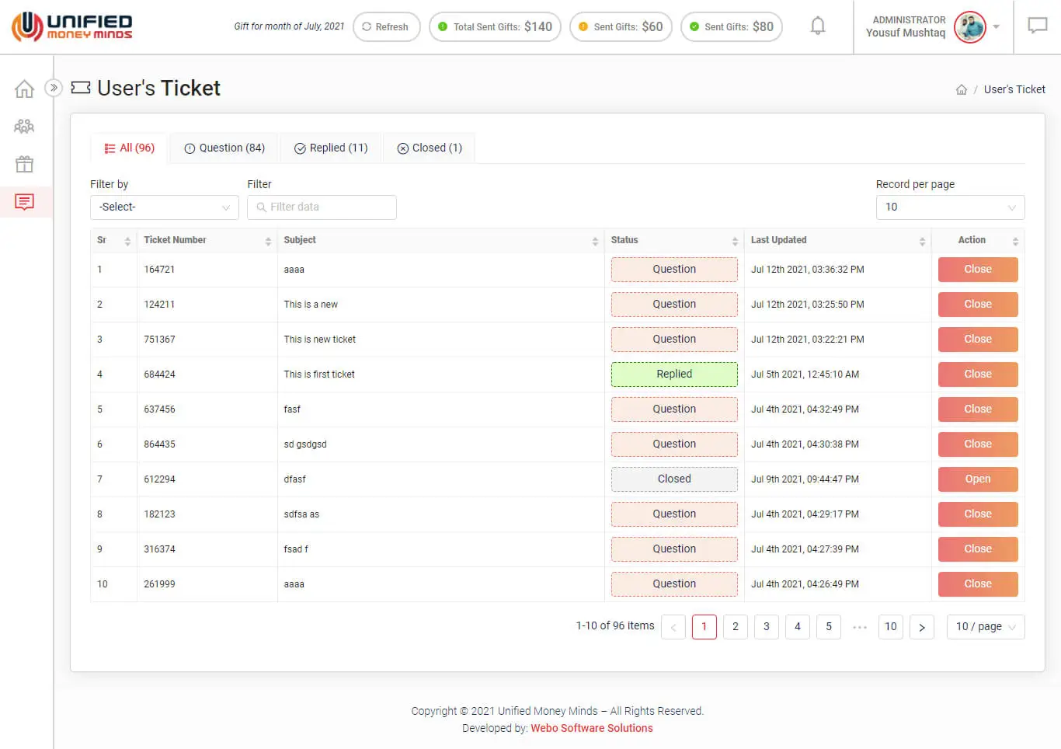Open the Filter by select dropdown

[x=164, y=207]
